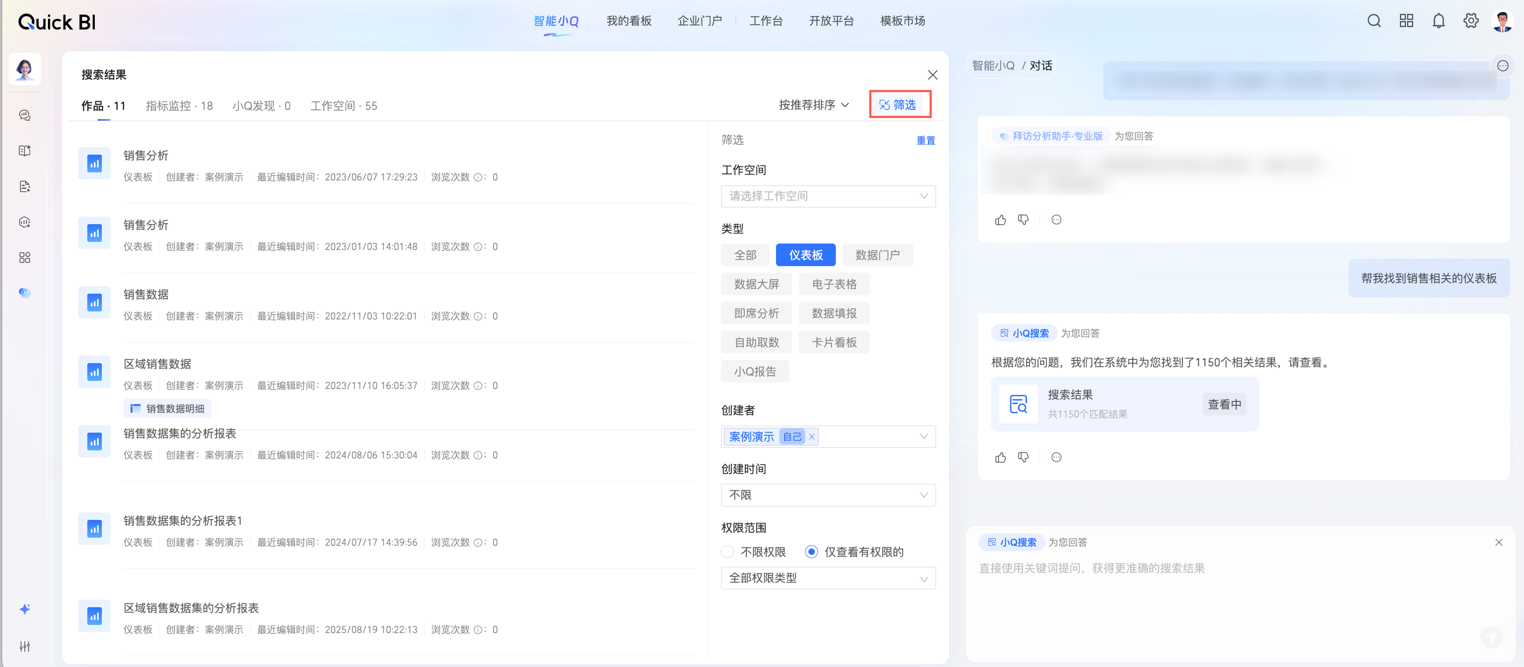The height and width of the screenshot is (667, 1524).
Task: Open 模板市场 in the top navigation
Action: 902,22
